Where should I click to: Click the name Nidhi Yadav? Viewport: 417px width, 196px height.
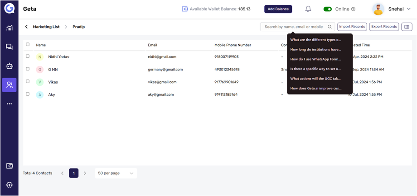pyautogui.click(x=59, y=57)
